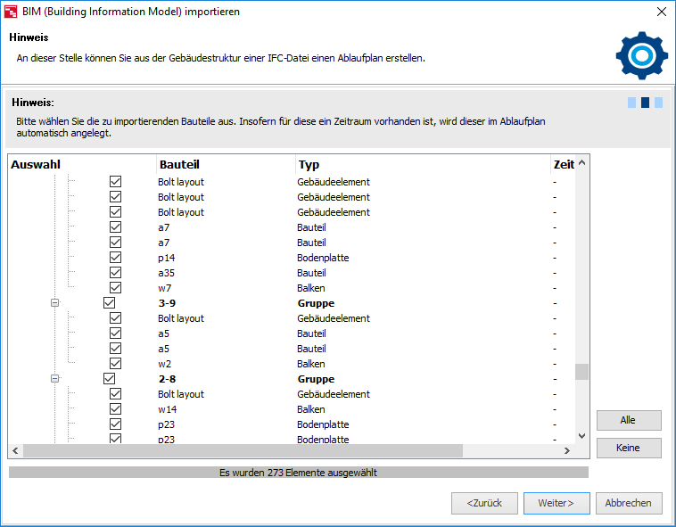Toggle checkbox for p14 Bodenplatte row
Screen dimensions: 676x527
pos(115,258)
